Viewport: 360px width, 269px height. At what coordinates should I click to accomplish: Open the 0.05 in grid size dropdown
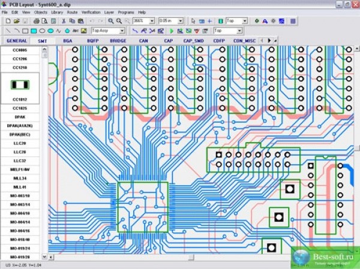[181, 21]
